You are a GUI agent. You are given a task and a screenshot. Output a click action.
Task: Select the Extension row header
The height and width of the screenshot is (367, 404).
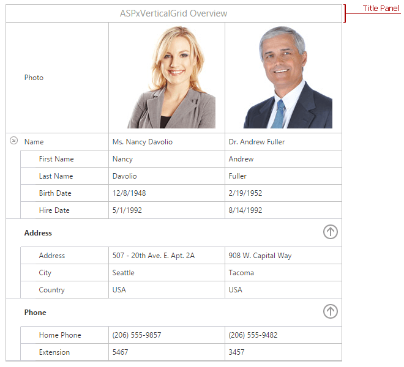(x=65, y=352)
